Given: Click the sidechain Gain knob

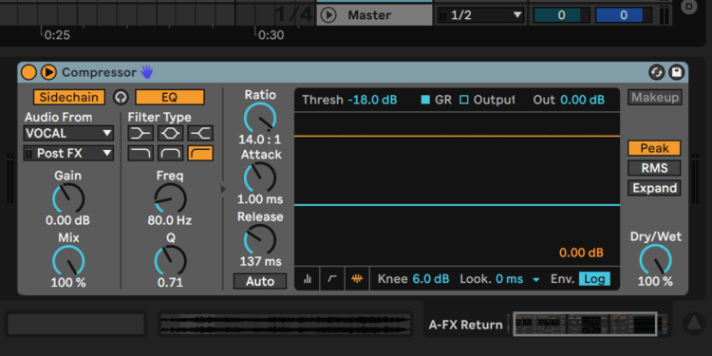Looking at the screenshot, I should [x=68, y=198].
